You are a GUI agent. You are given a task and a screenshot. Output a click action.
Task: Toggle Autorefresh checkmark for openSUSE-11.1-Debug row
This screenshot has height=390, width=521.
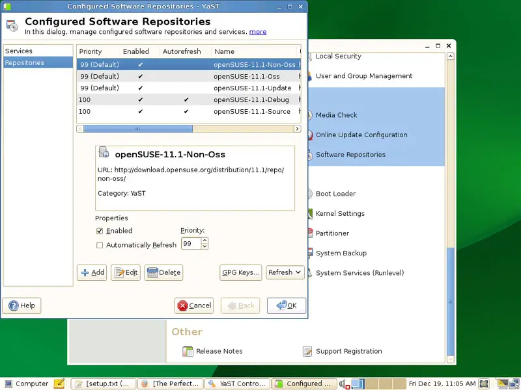click(186, 99)
